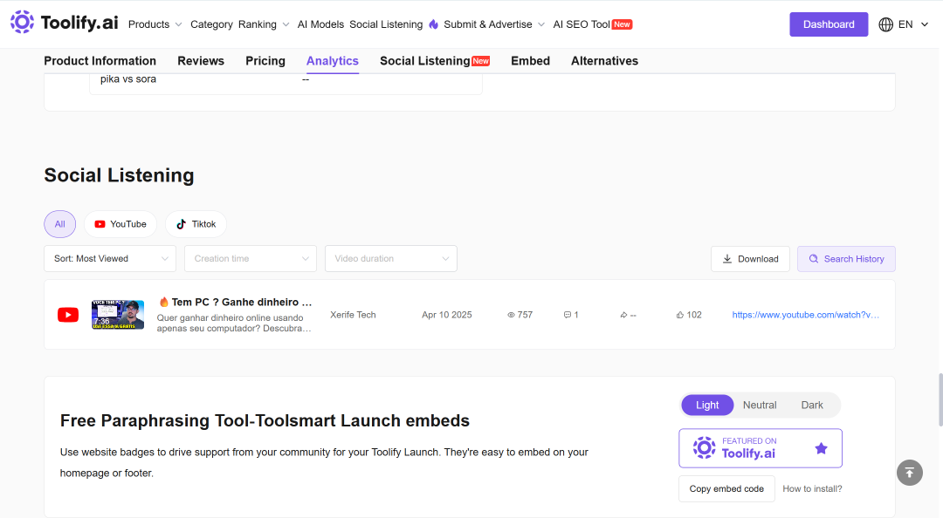Click the flame icon beside Submit & Advertise
This screenshot has width=943, height=518.
coord(434,24)
